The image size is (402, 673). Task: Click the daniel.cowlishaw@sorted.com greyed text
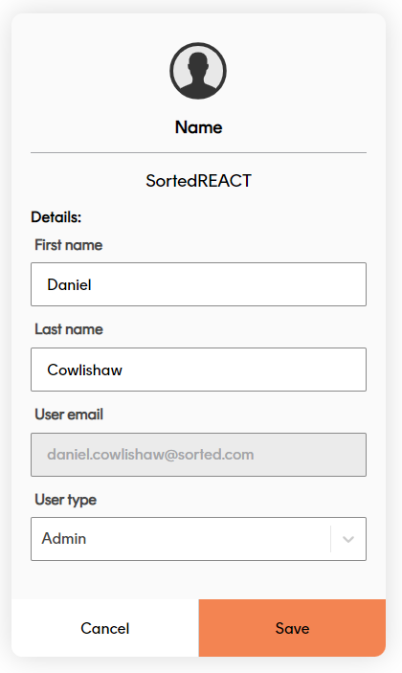point(150,455)
